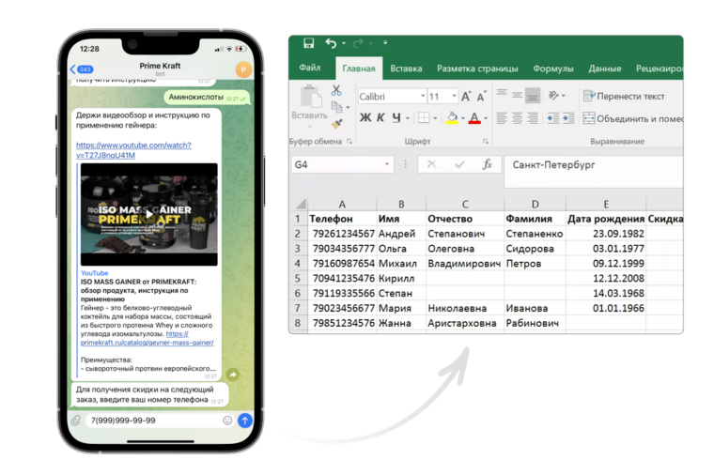This screenshot has height=475, width=714.
Task: Switch to the Вставка ribbon tab
Action: pos(406,69)
